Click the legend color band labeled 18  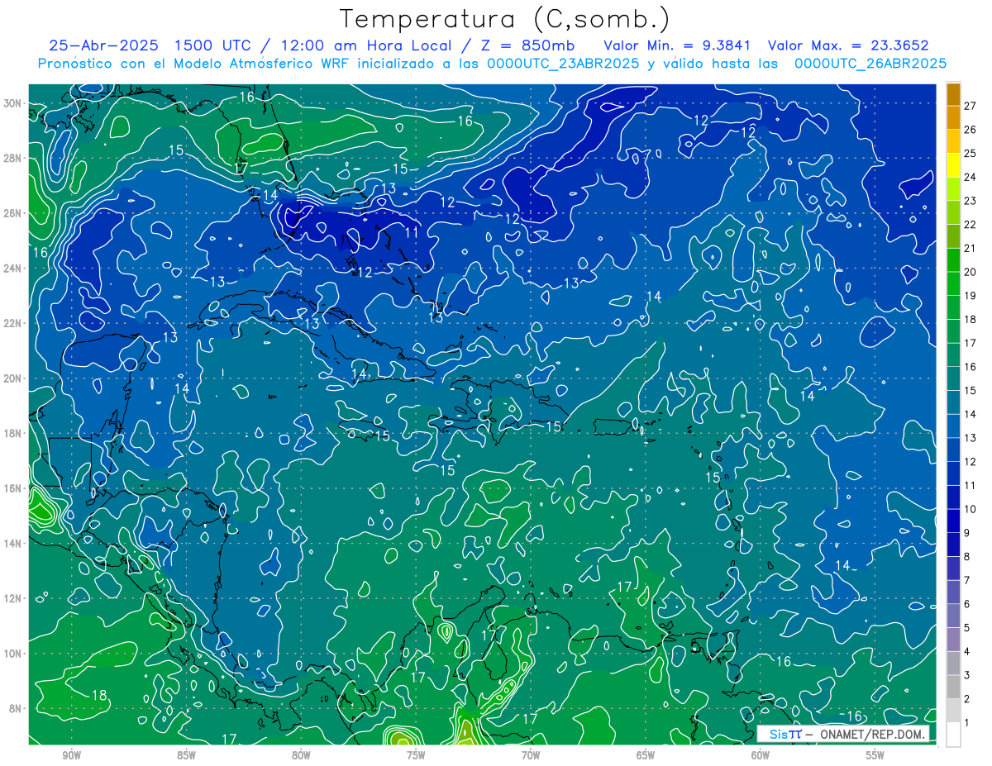click(x=953, y=307)
